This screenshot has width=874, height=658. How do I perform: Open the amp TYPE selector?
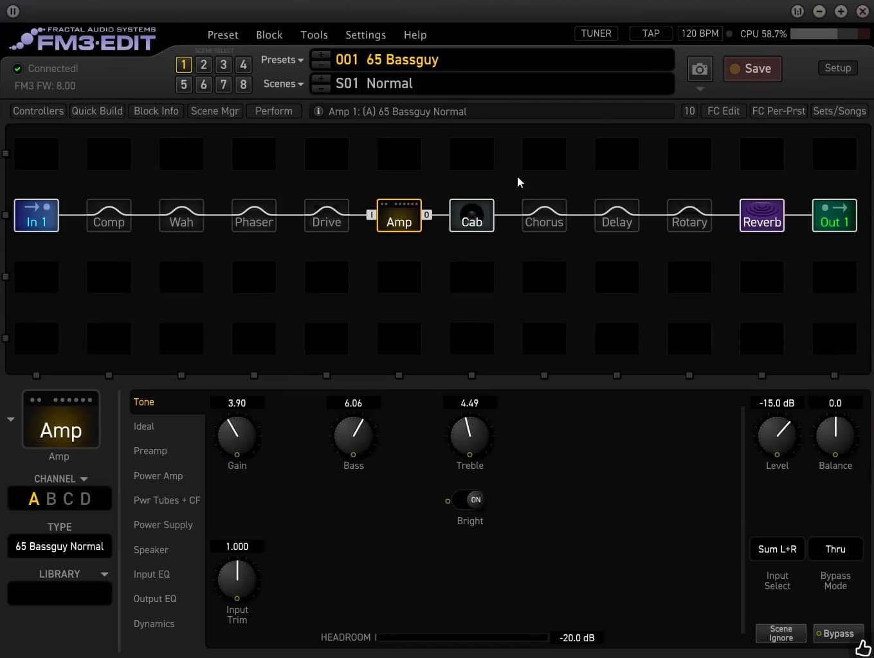point(60,546)
